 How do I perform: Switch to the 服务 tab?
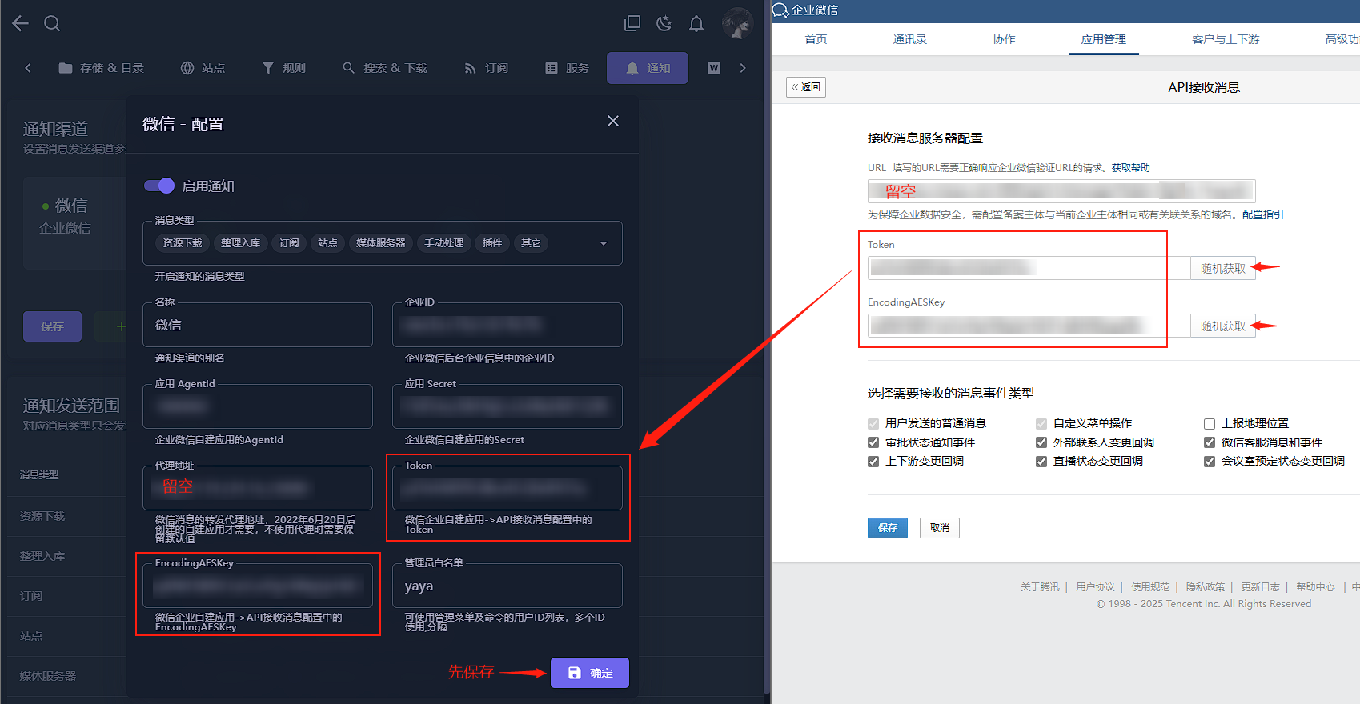pyautogui.click(x=567, y=68)
